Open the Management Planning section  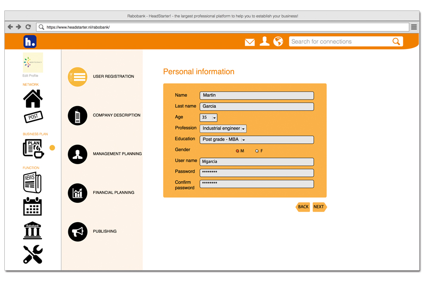77,154
